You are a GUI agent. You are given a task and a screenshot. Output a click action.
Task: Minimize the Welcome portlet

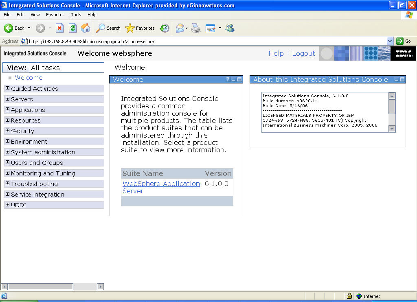[x=233, y=79]
